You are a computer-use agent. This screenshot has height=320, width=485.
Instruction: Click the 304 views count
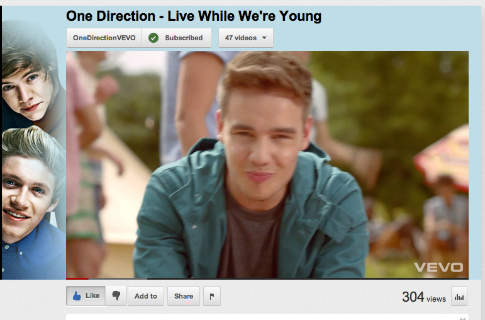(424, 297)
